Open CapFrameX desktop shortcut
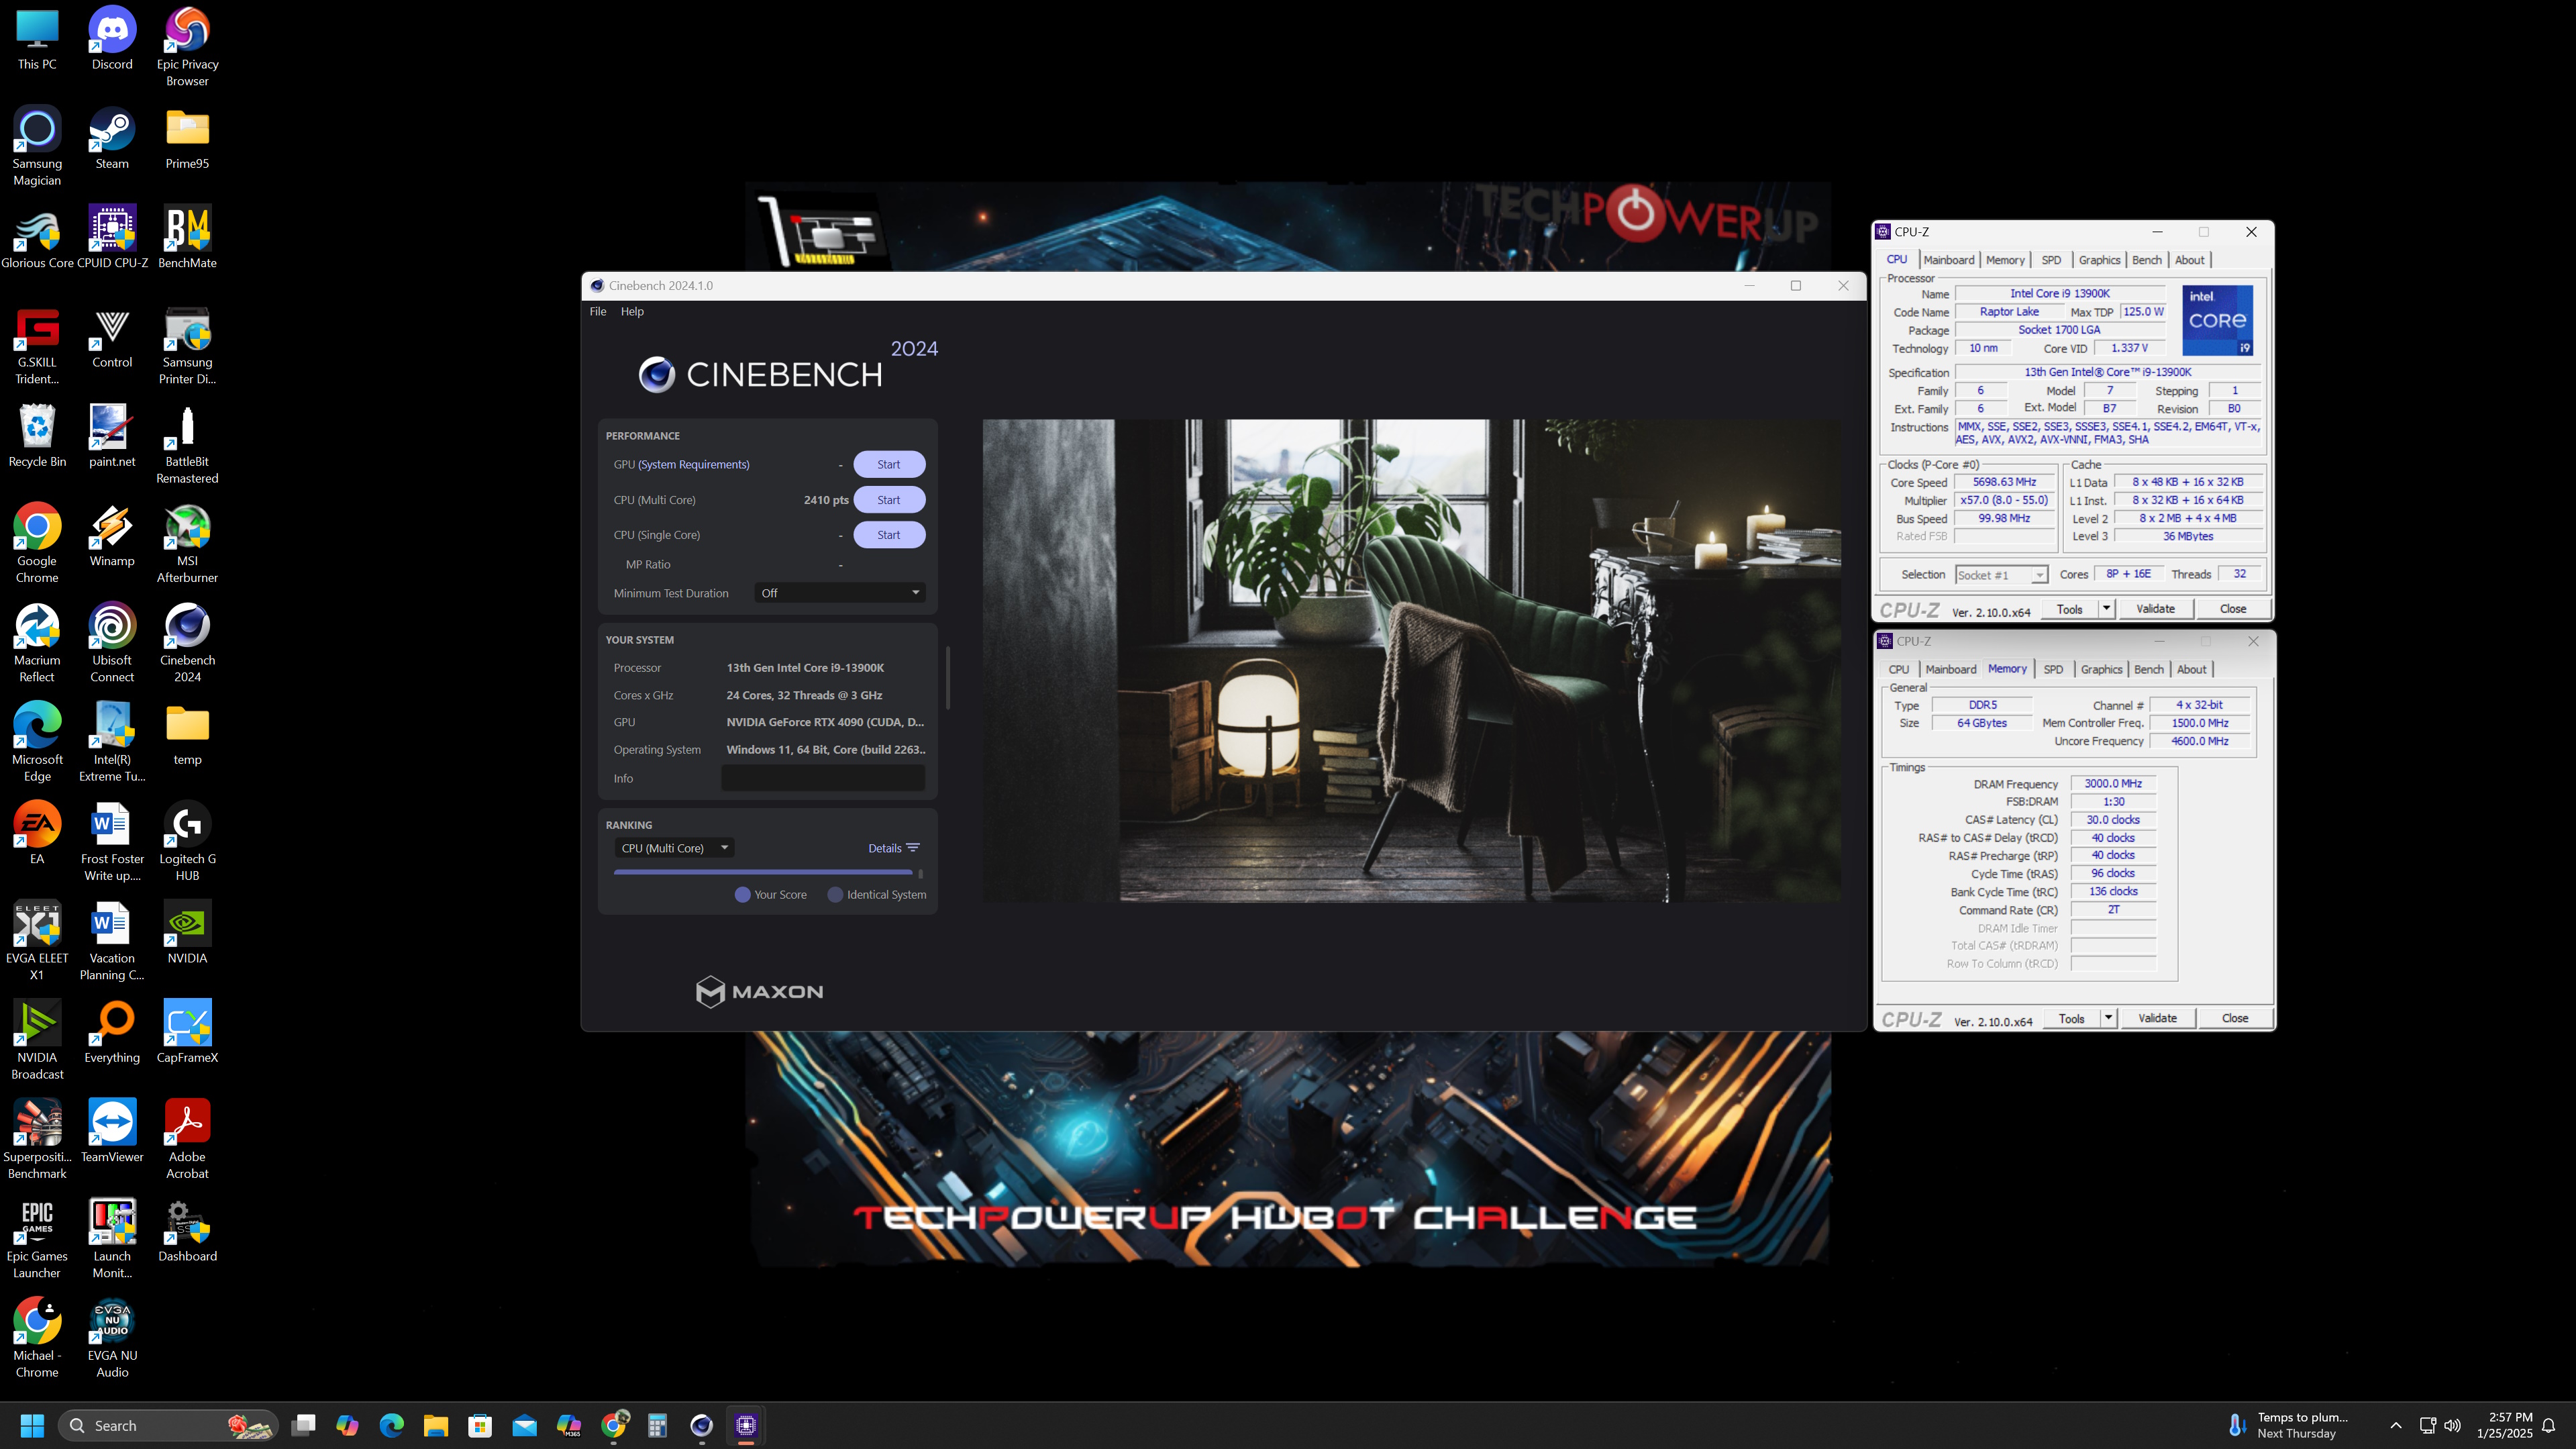 click(x=187, y=1031)
